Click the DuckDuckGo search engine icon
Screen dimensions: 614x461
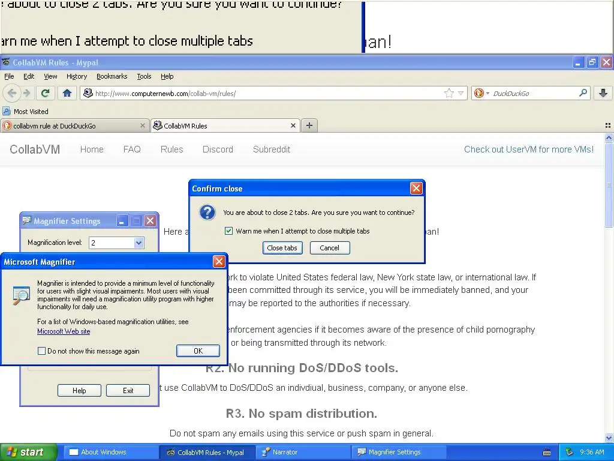(x=478, y=93)
